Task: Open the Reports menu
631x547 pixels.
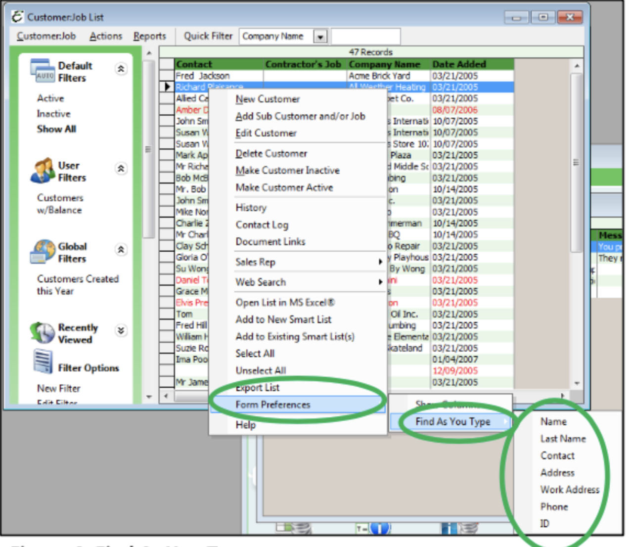Action: (149, 36)
